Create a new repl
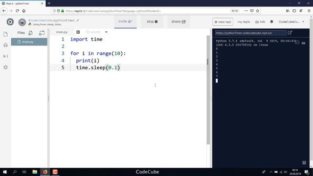The width and height of the screenshot is (313, 176). pos(223,22)
